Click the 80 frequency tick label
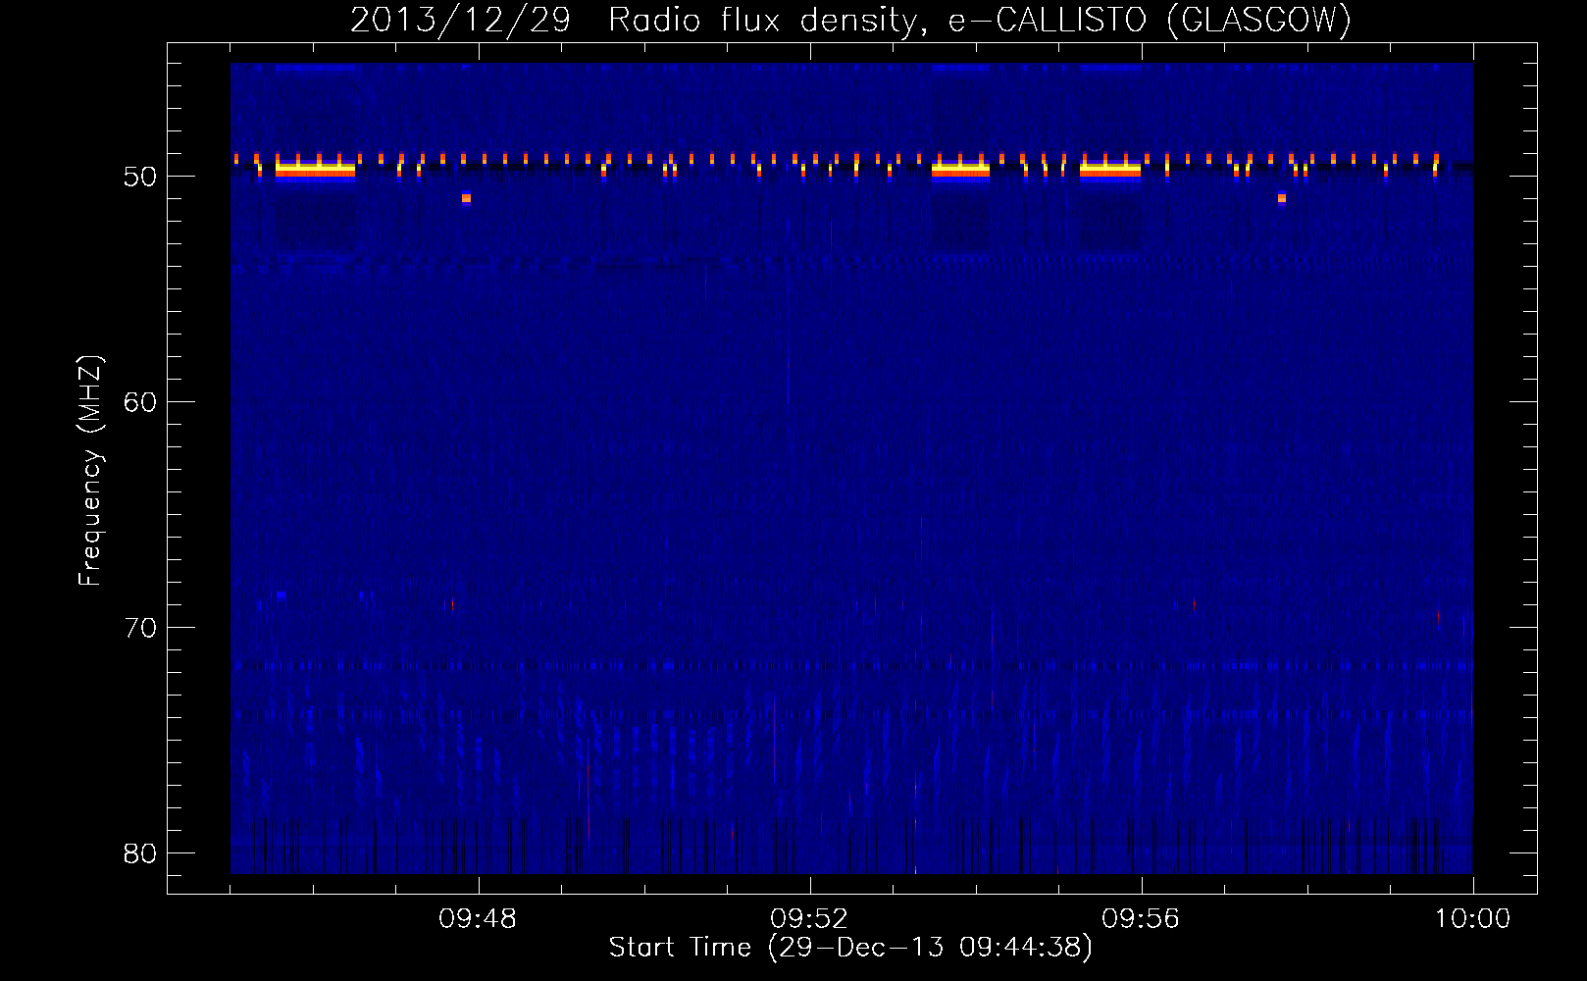This screenshot has height=981, width=1587. (x=140, y=853)
